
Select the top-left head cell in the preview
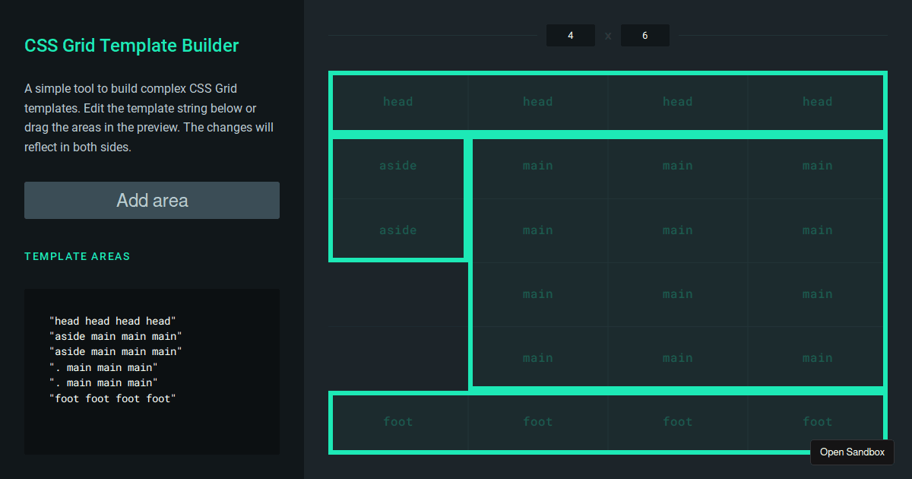(x=398, y=101)
